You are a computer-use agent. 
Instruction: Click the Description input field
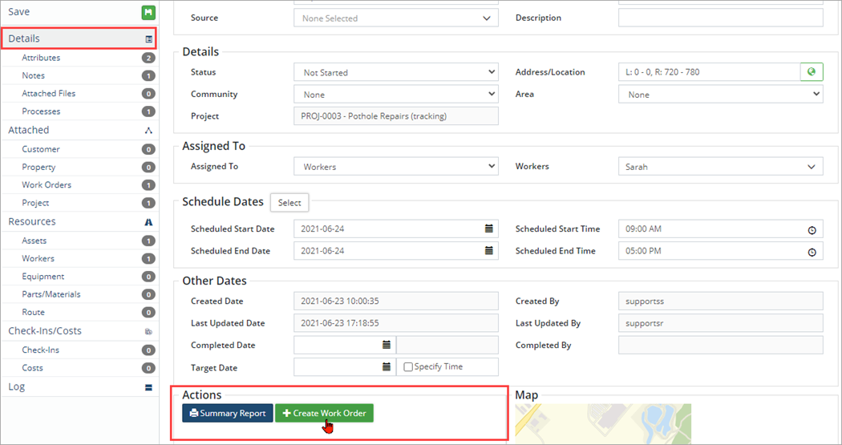click(x=721, y=18)
